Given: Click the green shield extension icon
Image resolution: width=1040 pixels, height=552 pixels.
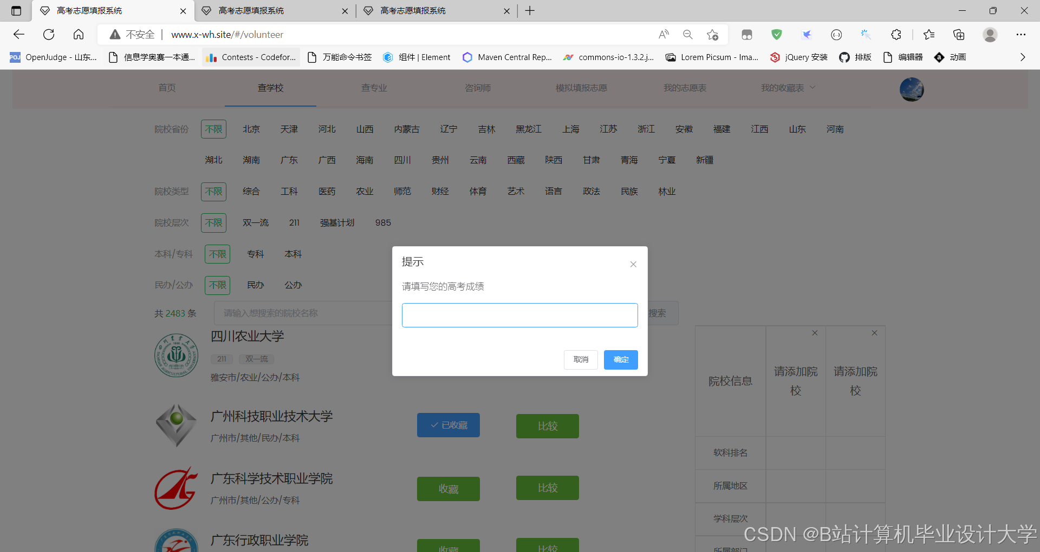Looking at the screenshot, I should tap(777, 35).
